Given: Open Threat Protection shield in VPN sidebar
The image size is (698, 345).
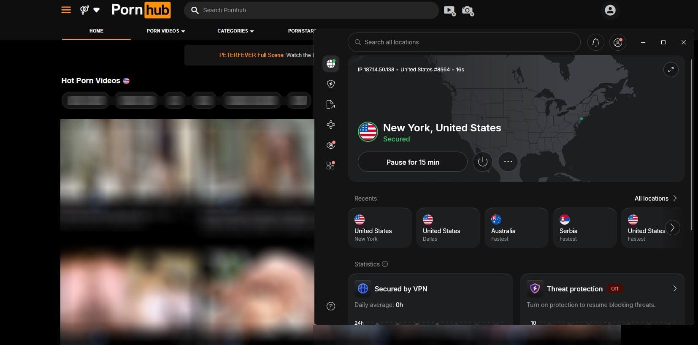Looking at the screenshot, I should (x=331, y=84).
